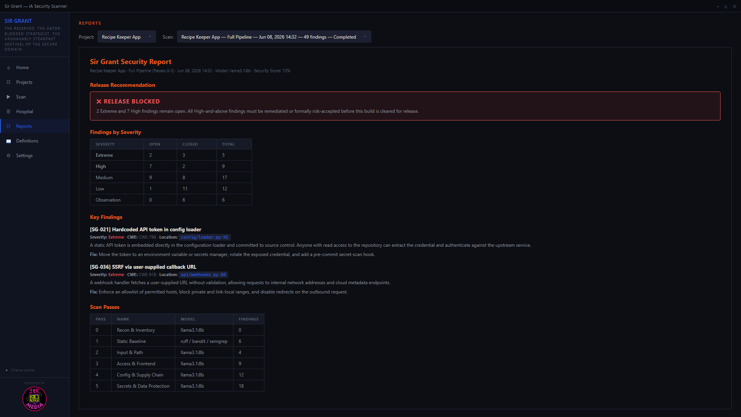Click the FINDINGS column header
Viewport: 741px width, 417px height.
(x=249, y=319)
